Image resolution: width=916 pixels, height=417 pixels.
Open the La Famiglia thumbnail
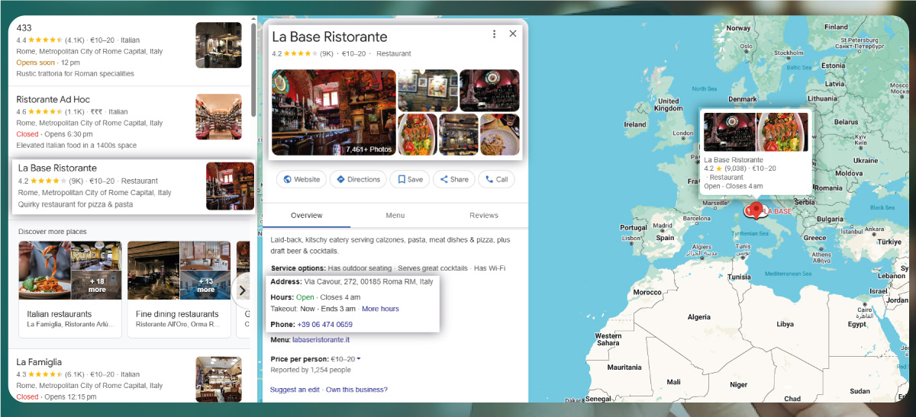click(x=218, y=379)
